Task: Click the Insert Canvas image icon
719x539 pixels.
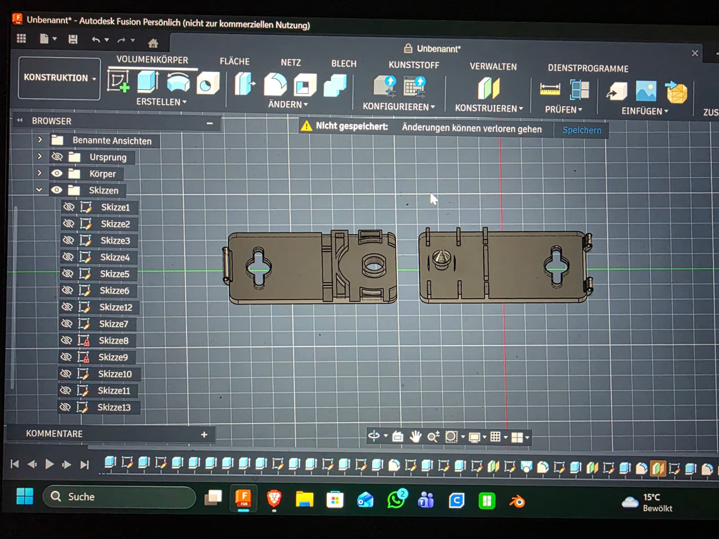Action: pyautogui.click(x=646, y=91)
